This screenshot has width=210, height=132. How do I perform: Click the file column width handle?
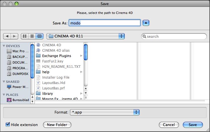pyautogui.click(x=86, y=97)
